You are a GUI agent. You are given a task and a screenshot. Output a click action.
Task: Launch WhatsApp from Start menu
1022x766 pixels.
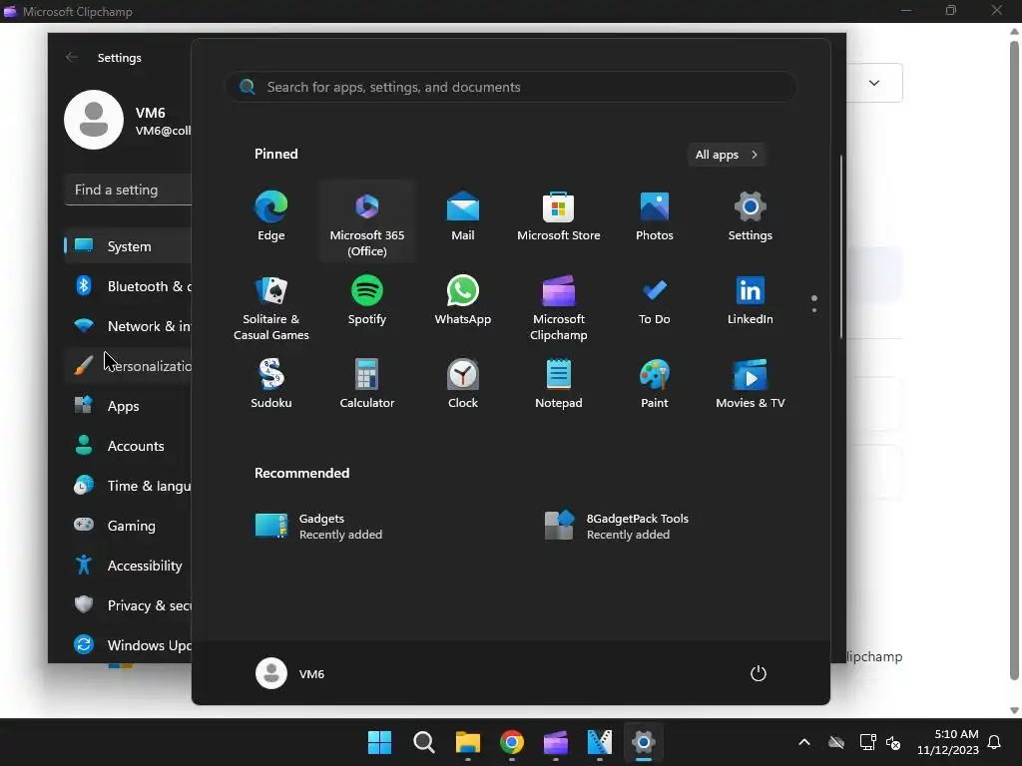tap(463, 301)
